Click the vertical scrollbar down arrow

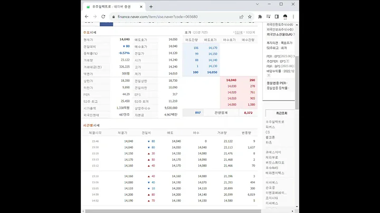tap(297, 207)
